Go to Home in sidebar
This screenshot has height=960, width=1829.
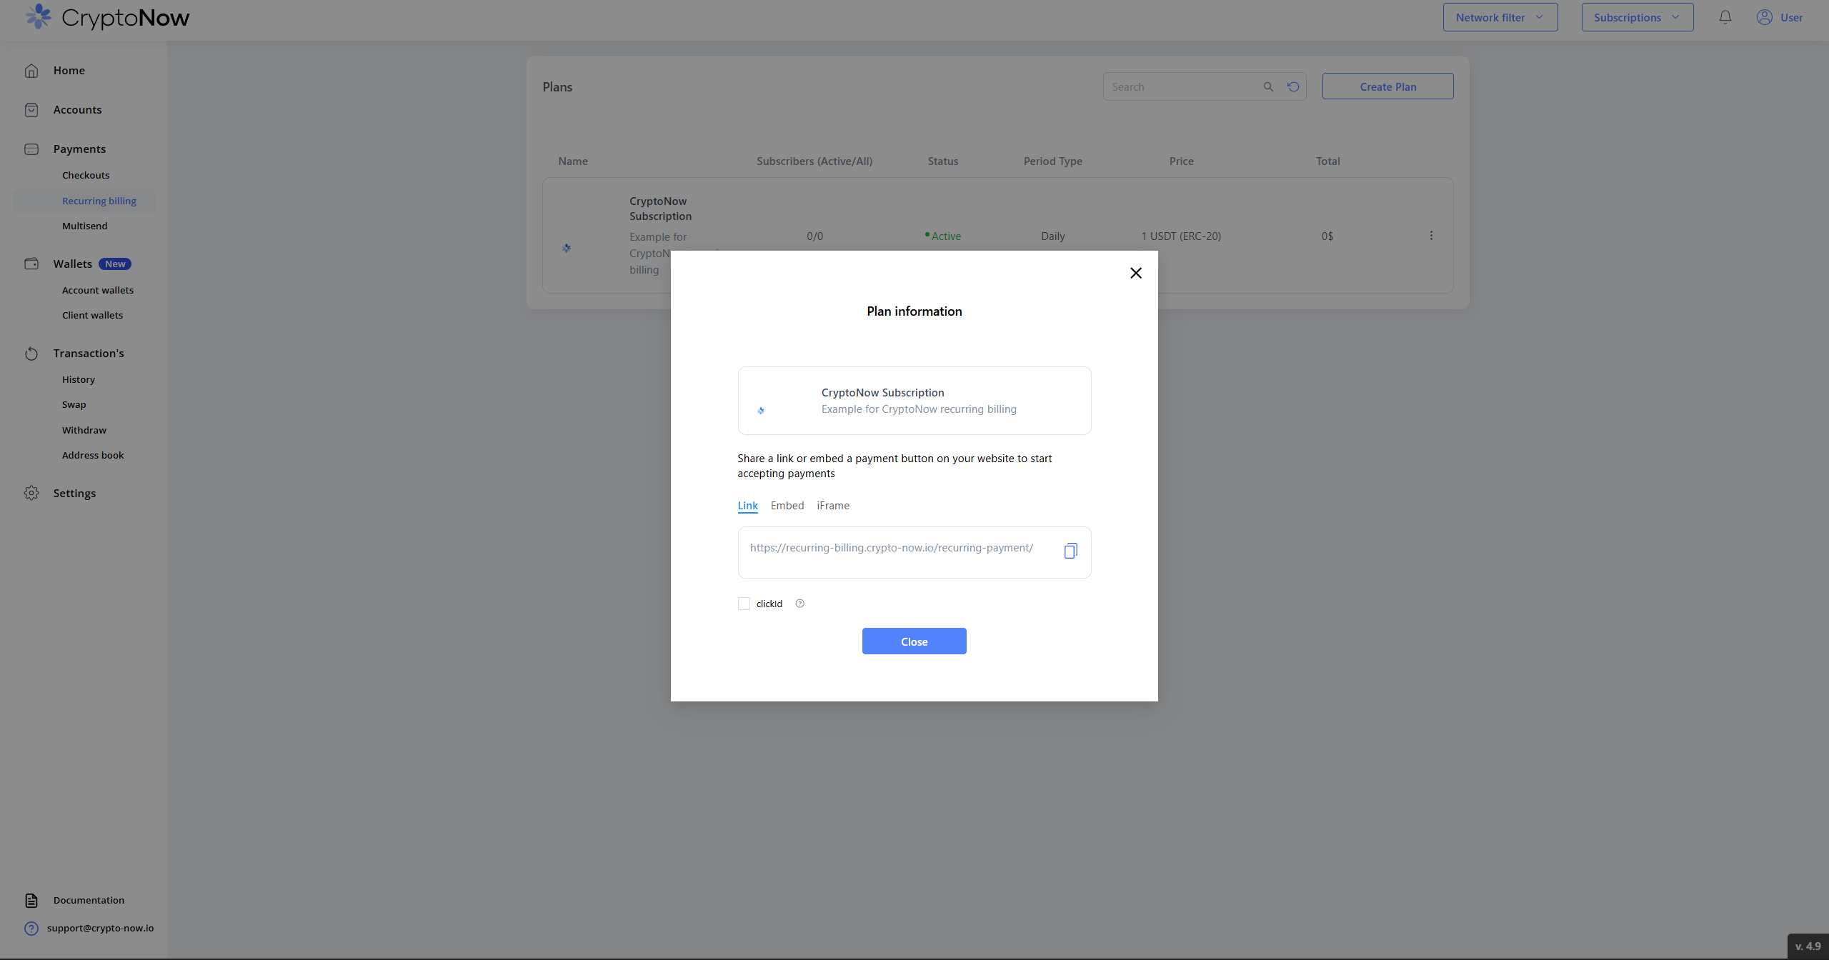pyautogui.click(x=69, y=70)
